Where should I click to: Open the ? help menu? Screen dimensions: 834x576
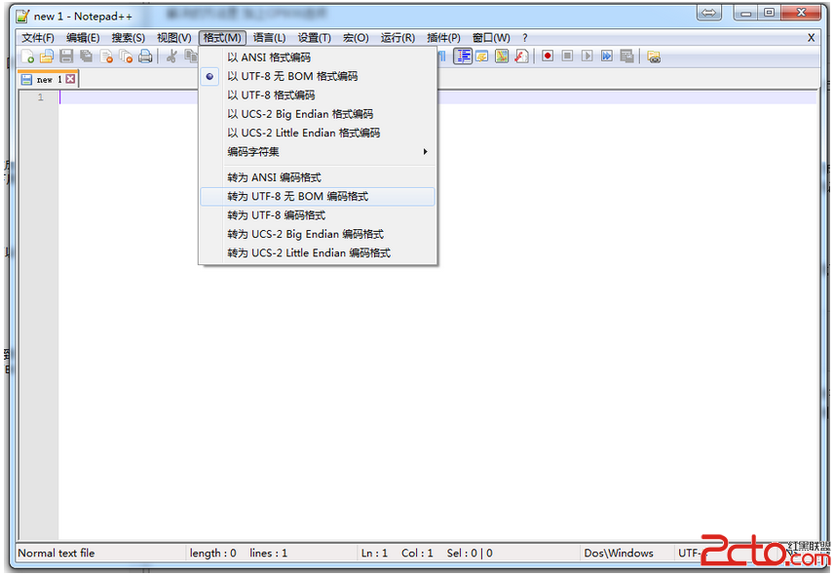point(524,38)
